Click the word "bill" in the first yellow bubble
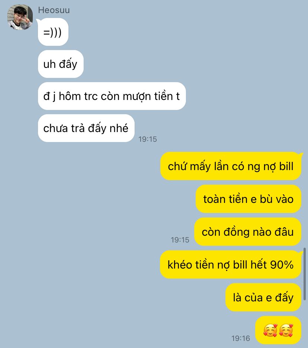 point(286,166)
